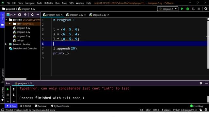This screenshot has width=209, height=118.
Task: Open the Structure side tab
Action: pyautogui.click(x=2, y=75)
